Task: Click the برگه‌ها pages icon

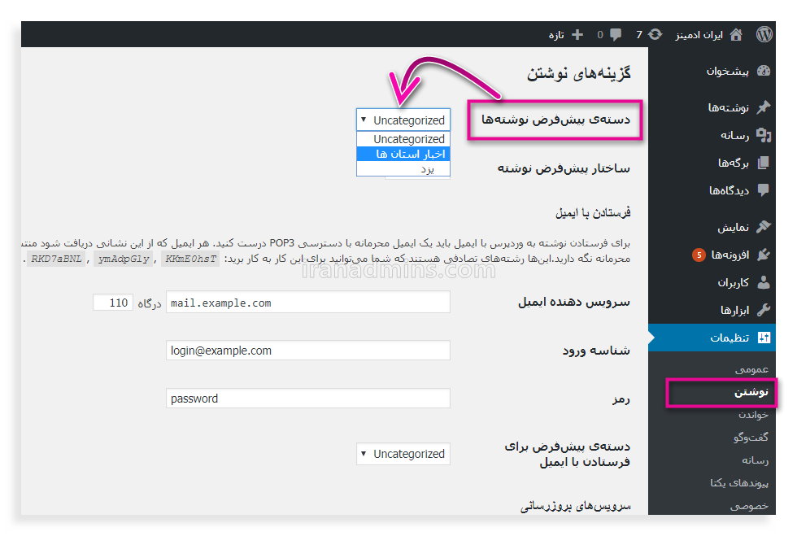Action: point(764,163)
